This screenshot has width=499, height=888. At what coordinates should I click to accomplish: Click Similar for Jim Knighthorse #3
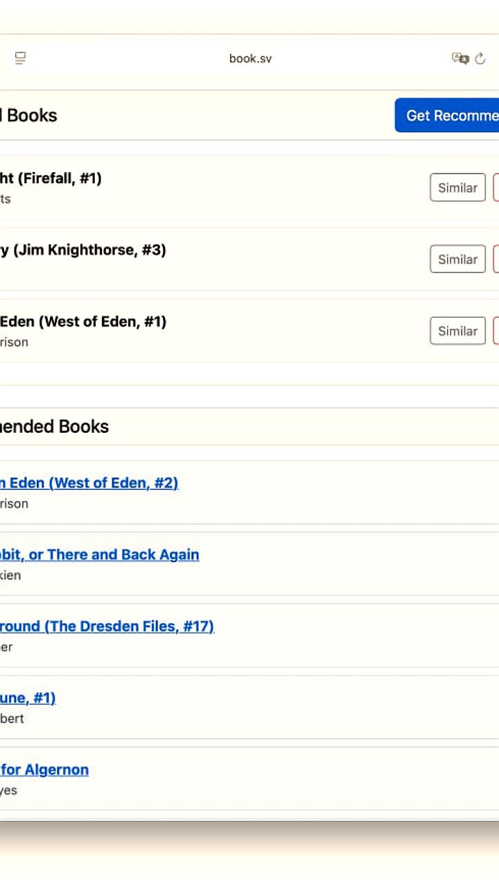click(x=457, y=259)
